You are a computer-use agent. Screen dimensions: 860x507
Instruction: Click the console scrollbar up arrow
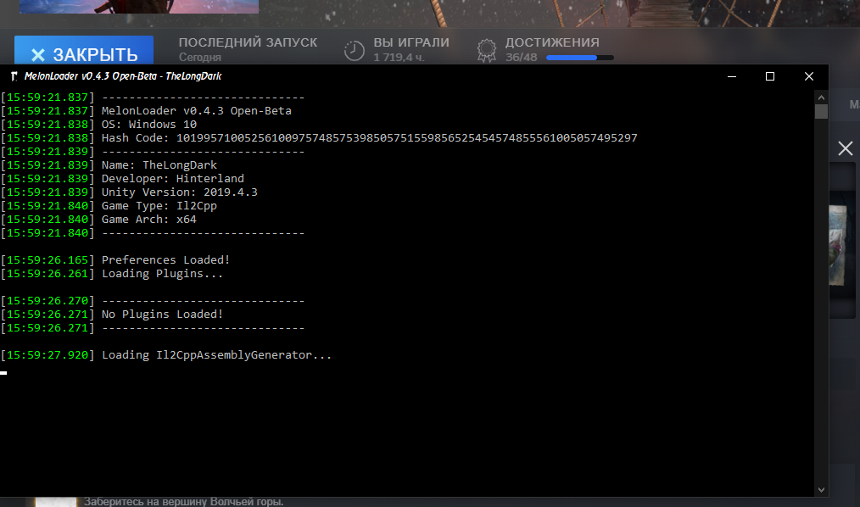[821, 97]
